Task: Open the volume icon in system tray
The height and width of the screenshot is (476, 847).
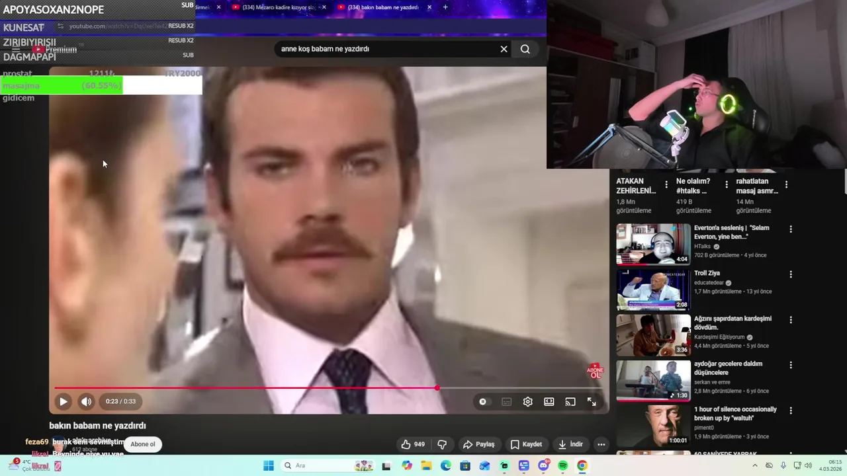Action: 808,465
